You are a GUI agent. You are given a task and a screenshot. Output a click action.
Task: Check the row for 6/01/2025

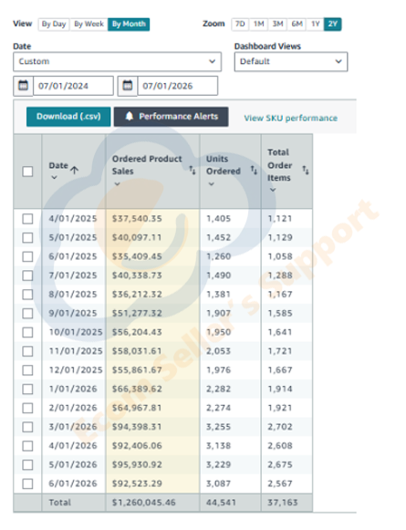coord(27,256)
